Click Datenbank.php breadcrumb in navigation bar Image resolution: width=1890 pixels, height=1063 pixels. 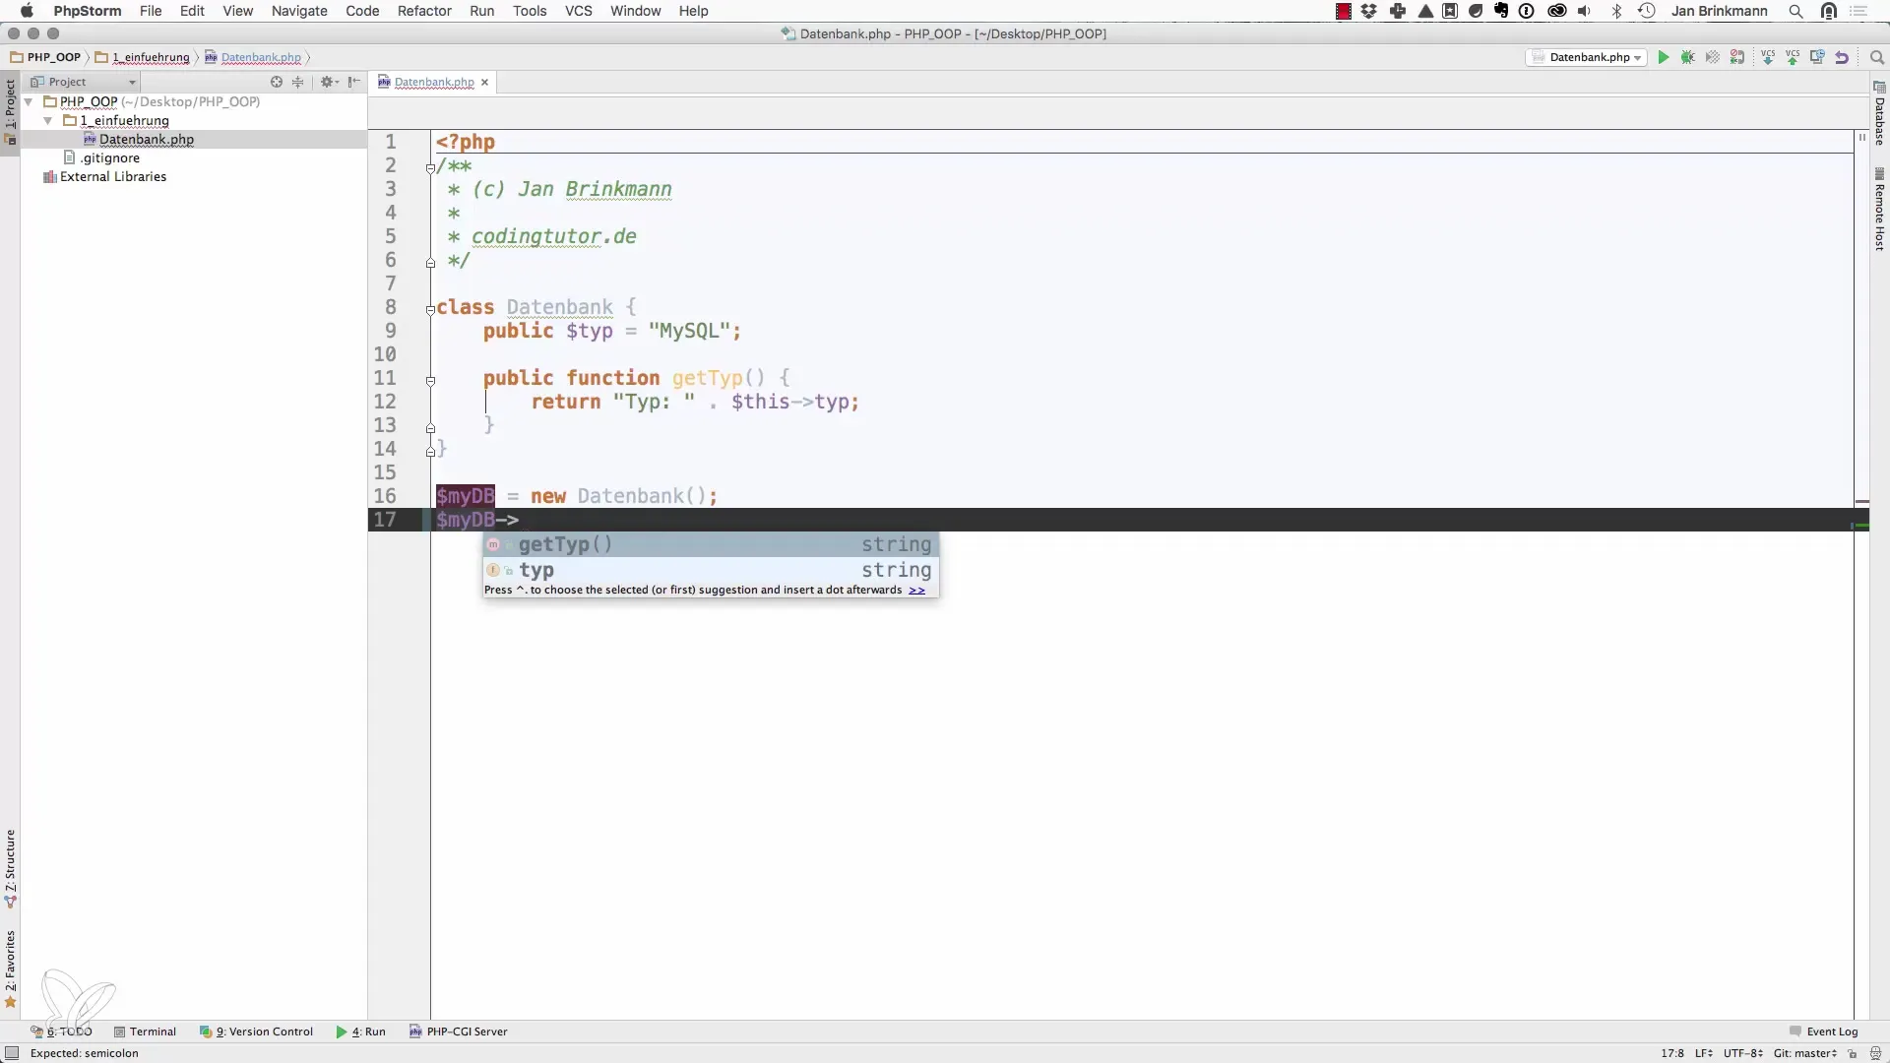[253, 57]
